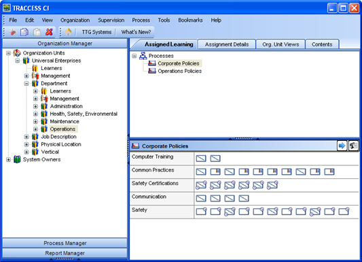Viewport: 362px width, 262px height.
Task: Select Corporate Policies in Processes tree
Action: point(179,63)
